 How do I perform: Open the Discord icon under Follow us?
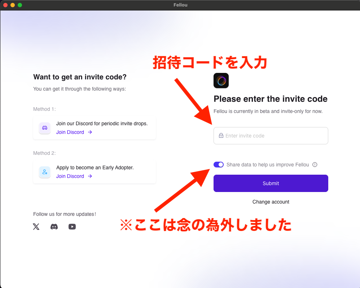54,227
